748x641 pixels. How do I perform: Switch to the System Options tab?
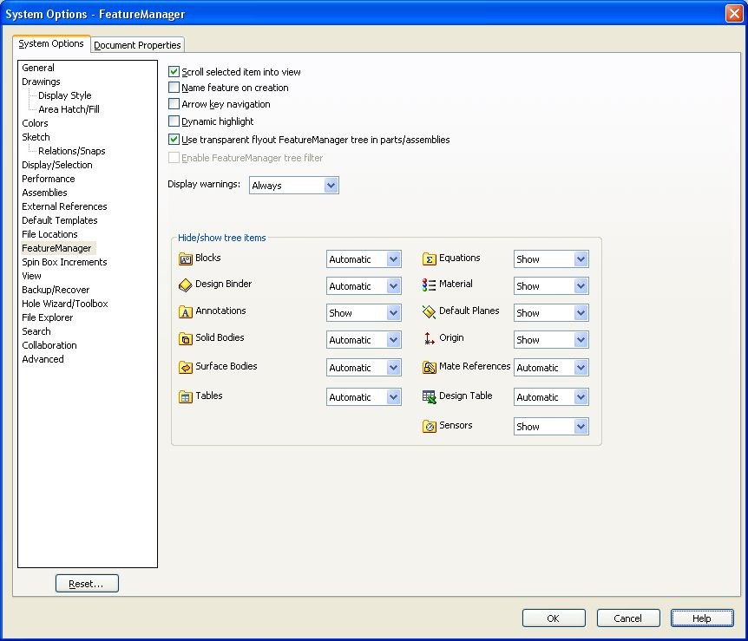51,43
